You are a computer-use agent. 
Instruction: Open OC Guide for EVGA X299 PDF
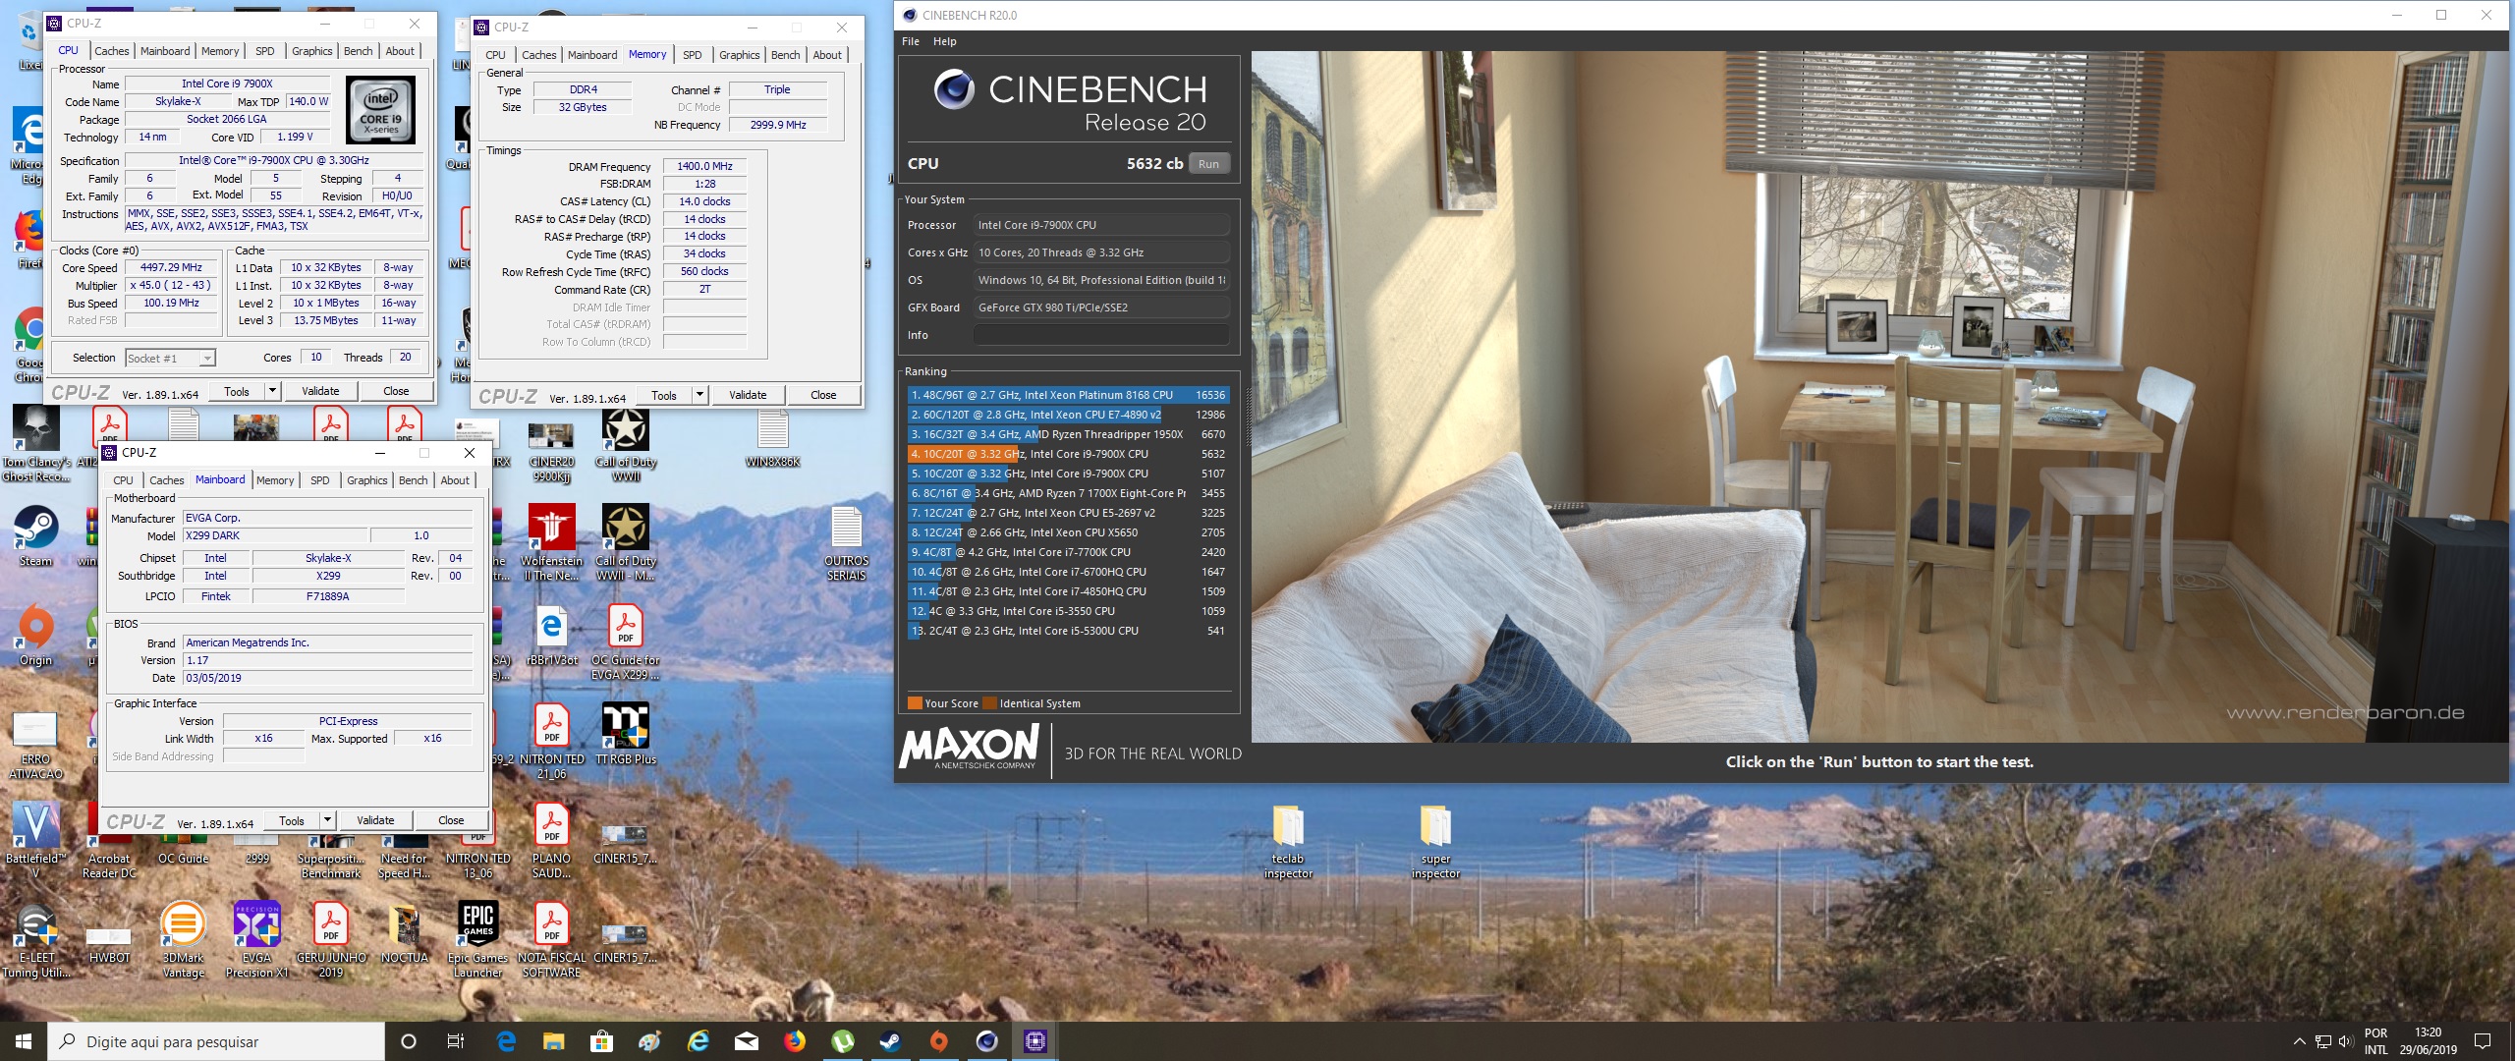626,642
